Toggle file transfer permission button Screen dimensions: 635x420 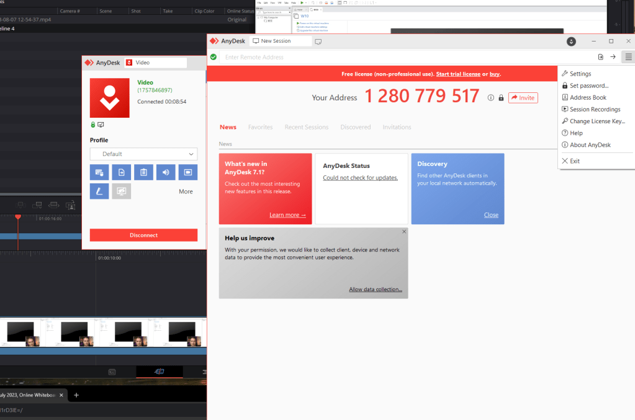(122, 172)
